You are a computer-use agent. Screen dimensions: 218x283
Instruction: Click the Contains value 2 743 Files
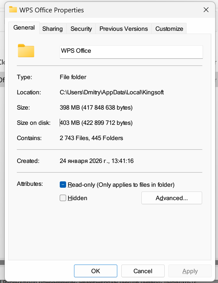[92, 138]
